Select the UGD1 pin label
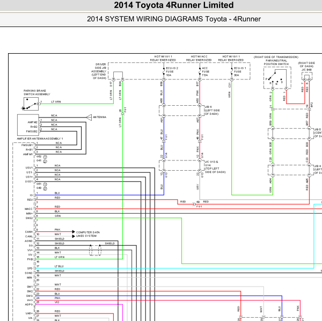This screenshot has width=322, height=321. point(29,181)
